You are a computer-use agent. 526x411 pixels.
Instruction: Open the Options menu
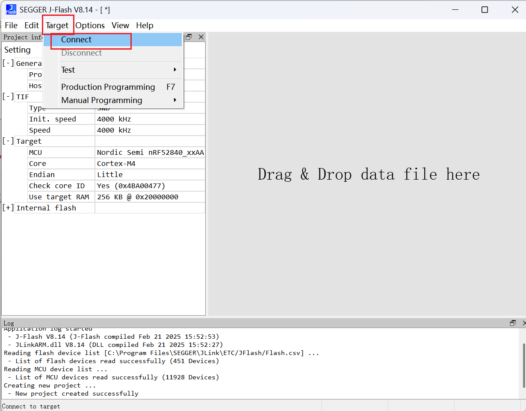tap(90, 26)
